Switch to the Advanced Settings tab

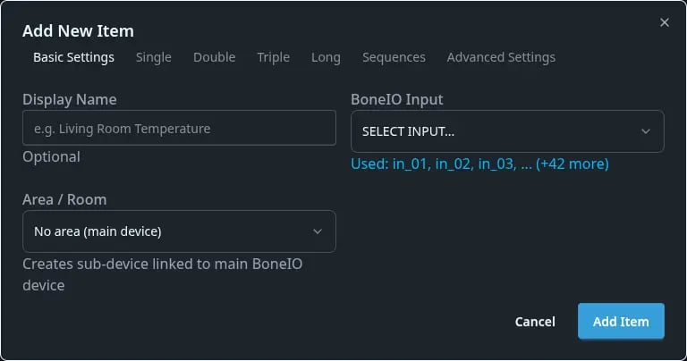501,57
